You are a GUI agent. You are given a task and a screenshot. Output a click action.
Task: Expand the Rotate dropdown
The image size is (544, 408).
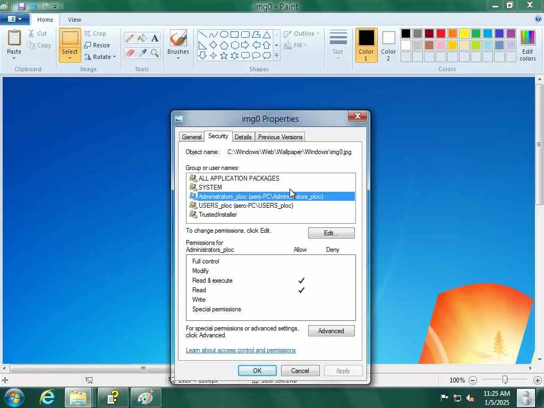click(x=115, y=56)
